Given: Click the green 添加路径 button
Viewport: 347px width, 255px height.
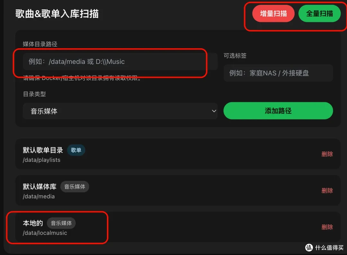Looking at the screenshot, I should 278,110.
